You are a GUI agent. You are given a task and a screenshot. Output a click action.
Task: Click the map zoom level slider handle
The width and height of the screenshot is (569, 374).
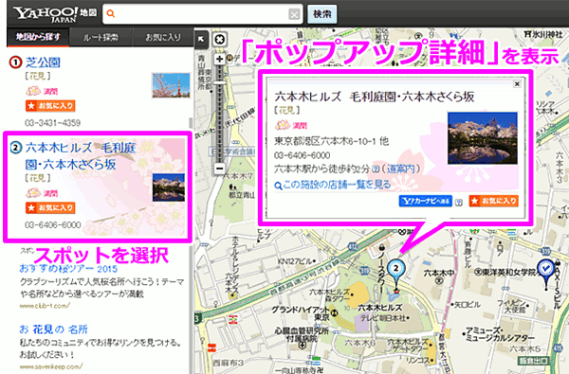pyautogui.click(x=219, y=82)
